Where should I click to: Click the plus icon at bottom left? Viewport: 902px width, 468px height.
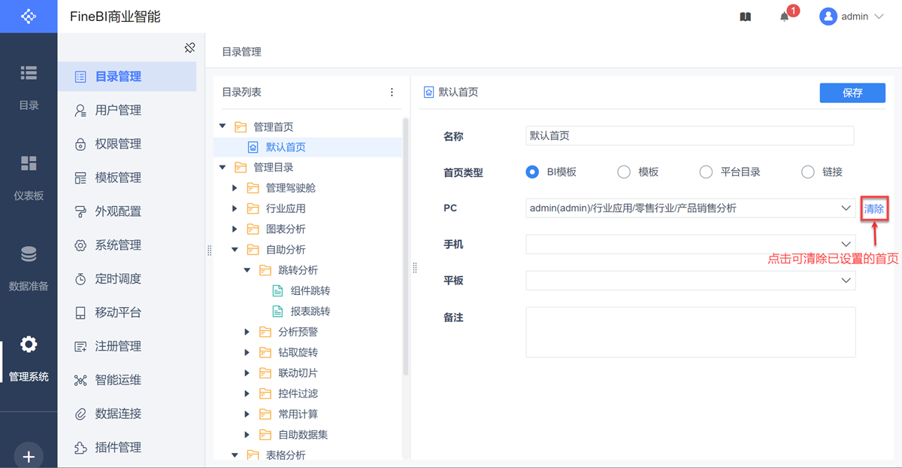29,456
